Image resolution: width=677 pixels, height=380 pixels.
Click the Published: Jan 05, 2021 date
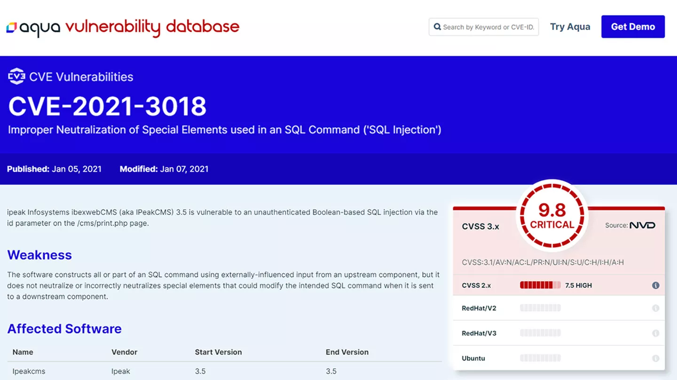click(54, 169)
